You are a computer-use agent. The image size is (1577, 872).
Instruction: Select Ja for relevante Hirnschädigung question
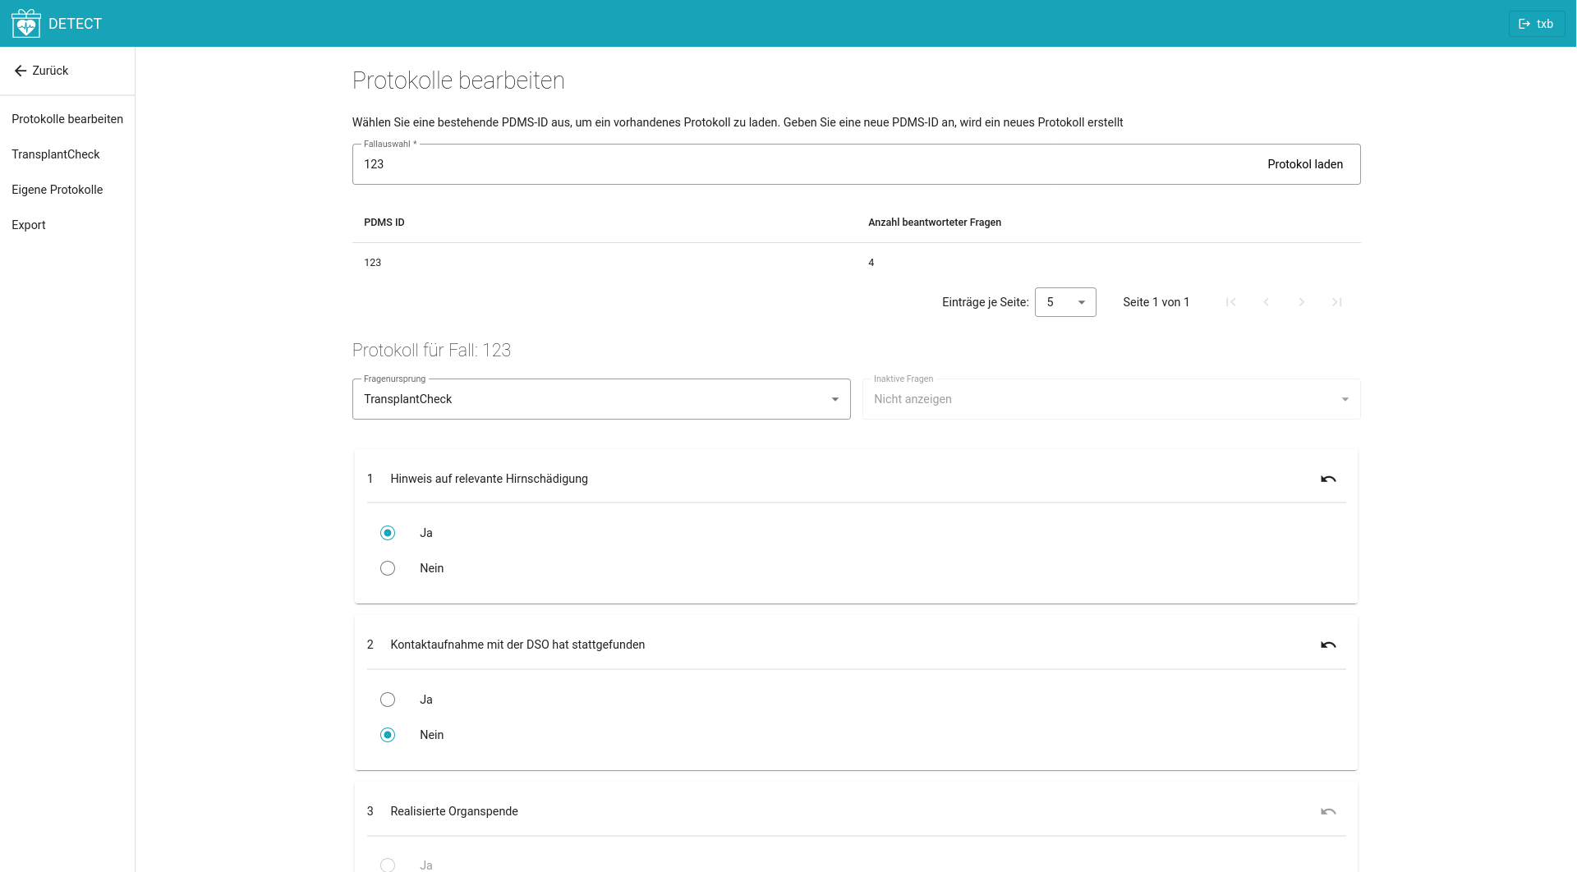tap(388, 533)
